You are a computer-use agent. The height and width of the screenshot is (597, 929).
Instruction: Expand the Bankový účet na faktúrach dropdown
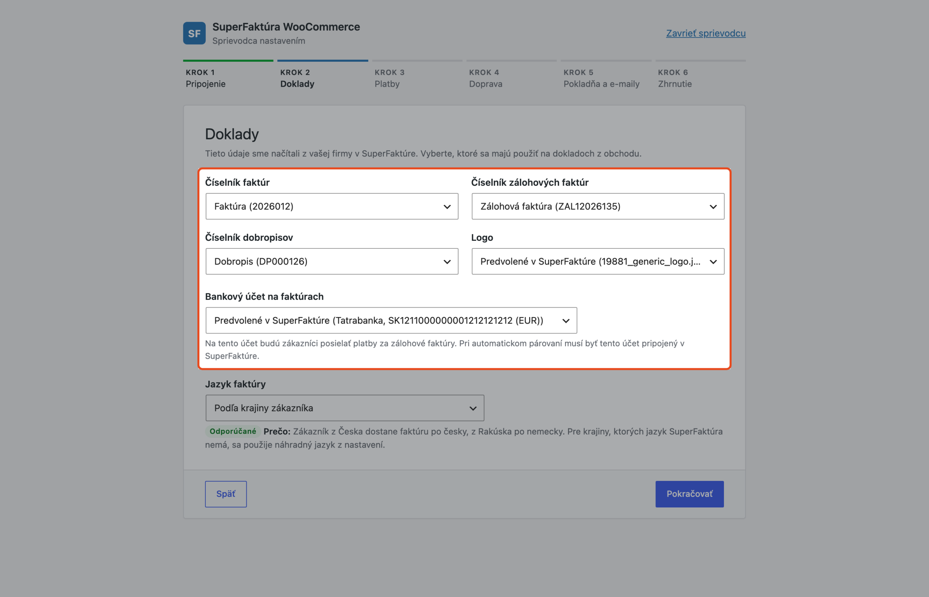click(x=391, y=320)
